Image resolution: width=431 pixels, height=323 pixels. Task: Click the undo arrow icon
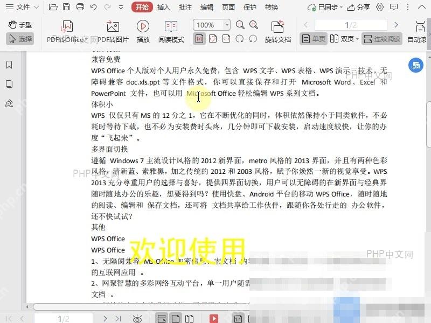pos(93,7)
